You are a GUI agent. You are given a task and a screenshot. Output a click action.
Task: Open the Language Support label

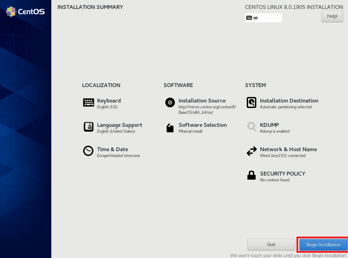pyautogui.click(x=120, y=125)
